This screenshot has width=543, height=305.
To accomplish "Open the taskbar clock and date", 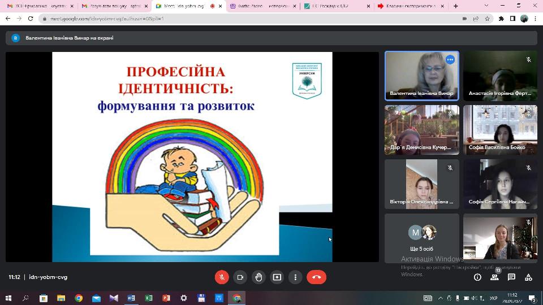I will [512, 298].
